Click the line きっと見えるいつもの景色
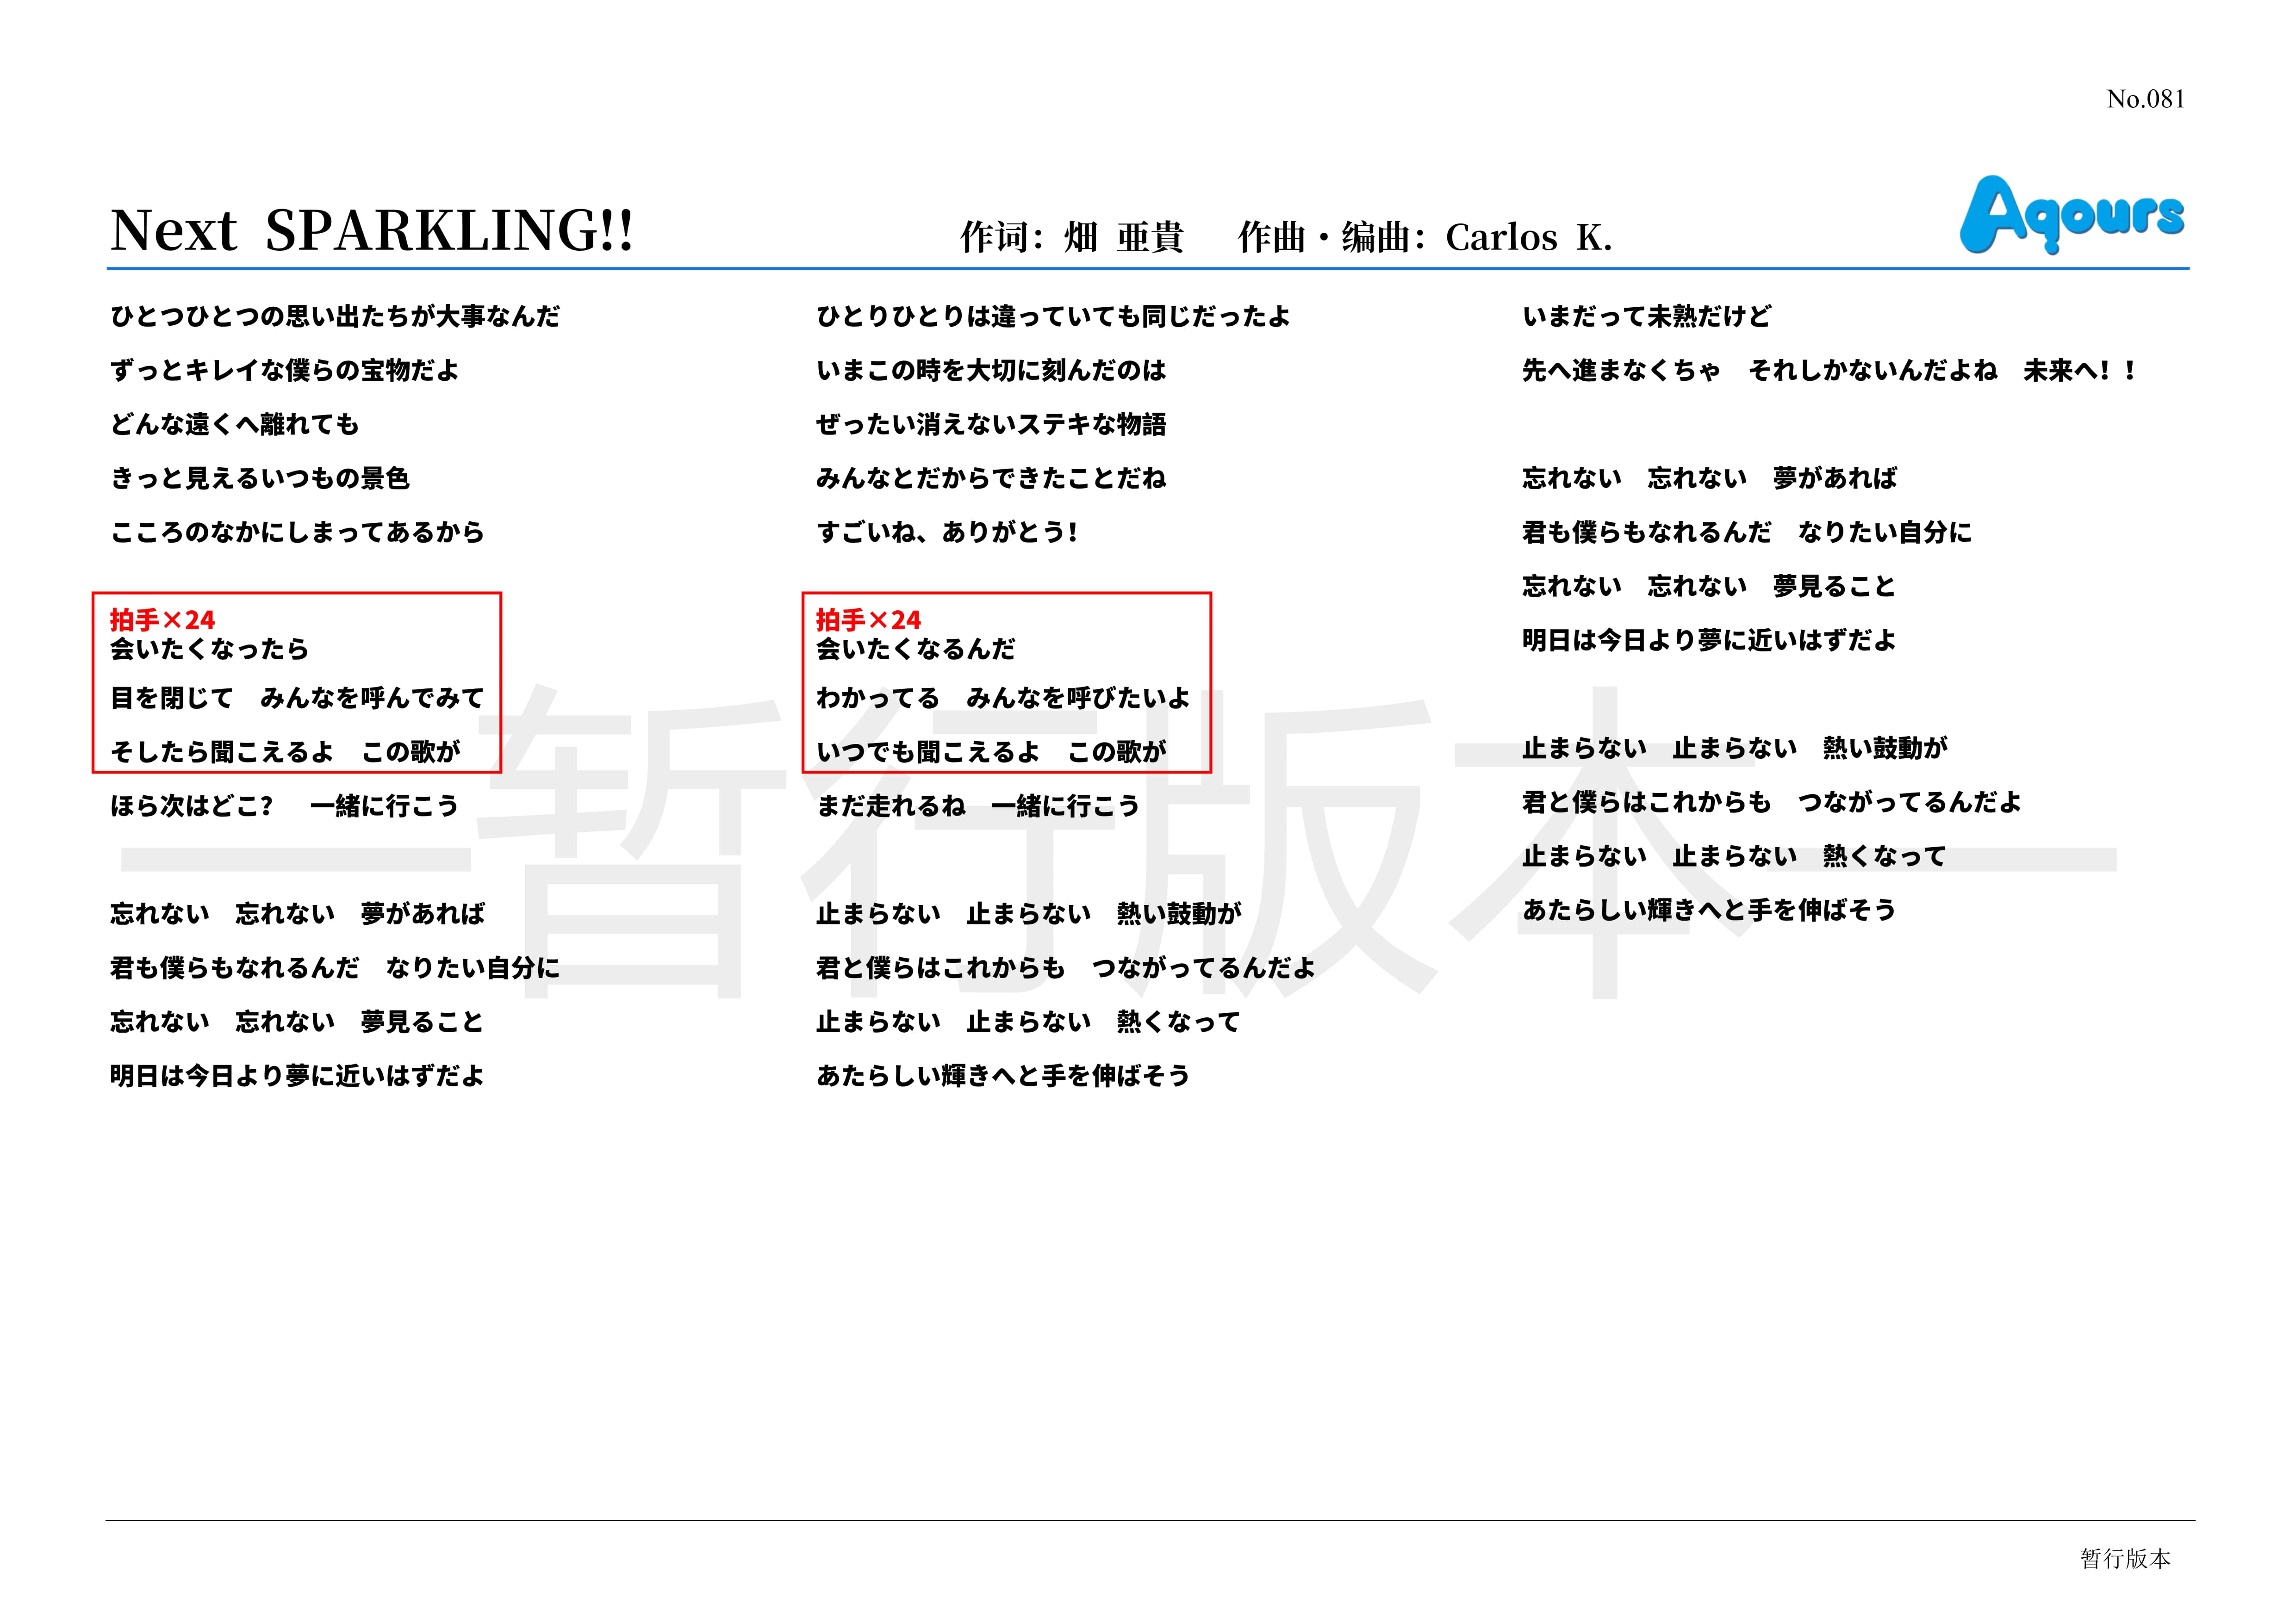 point(260,479)
